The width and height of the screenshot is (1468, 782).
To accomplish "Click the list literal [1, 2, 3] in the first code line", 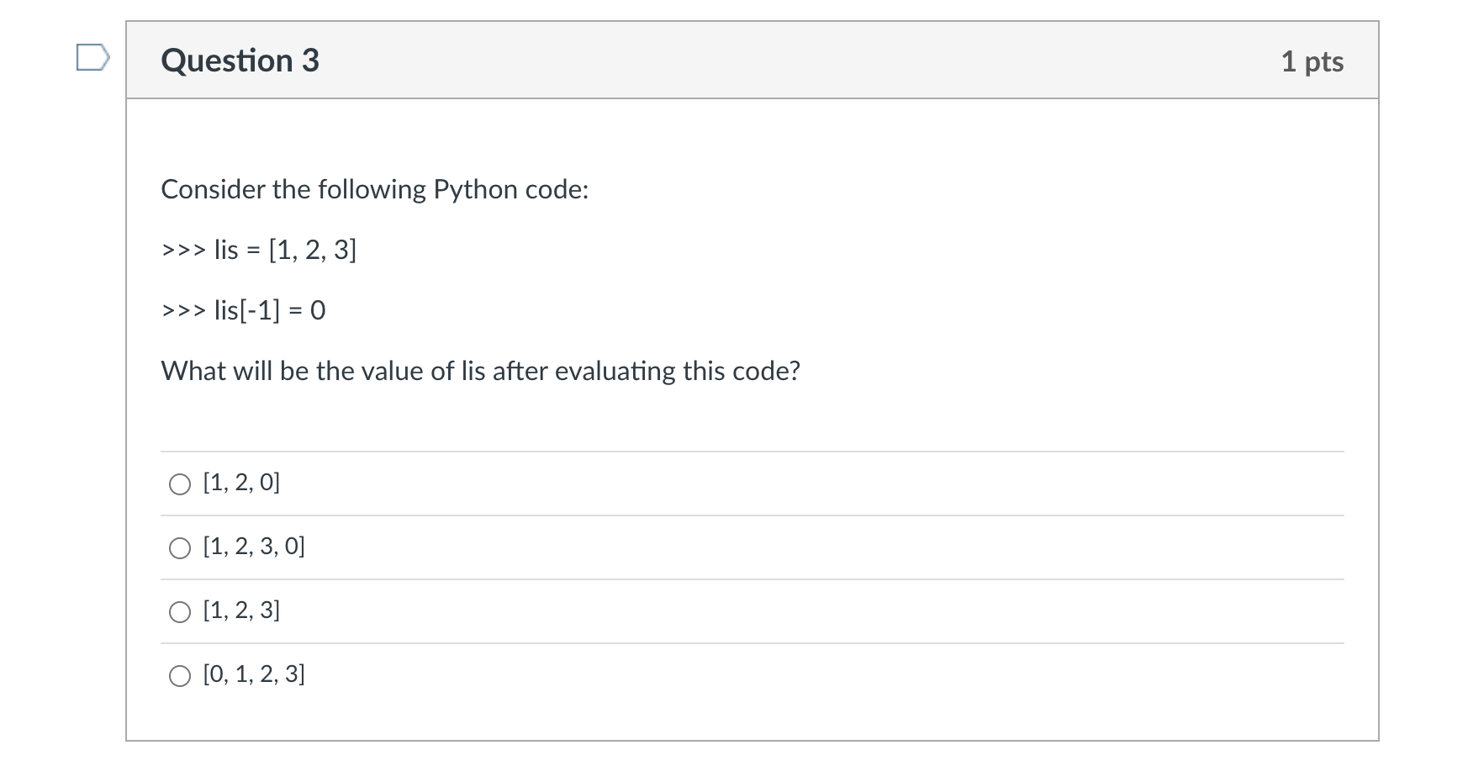I will tap(313, 251).
